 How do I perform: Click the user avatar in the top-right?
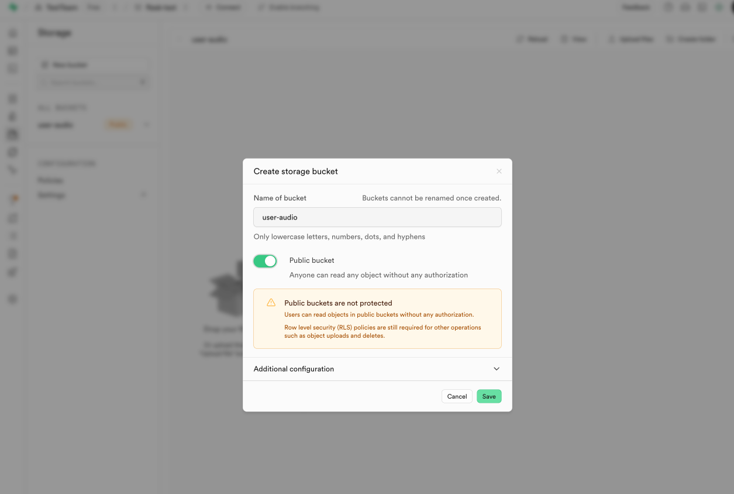tap(730, 8)
